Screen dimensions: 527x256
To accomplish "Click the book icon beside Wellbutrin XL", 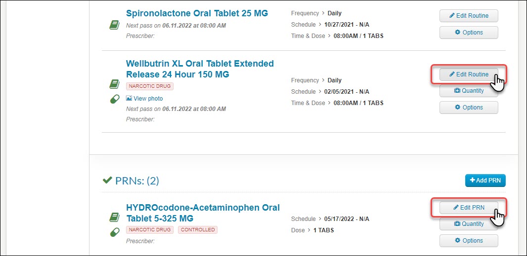I will [115, 84].
